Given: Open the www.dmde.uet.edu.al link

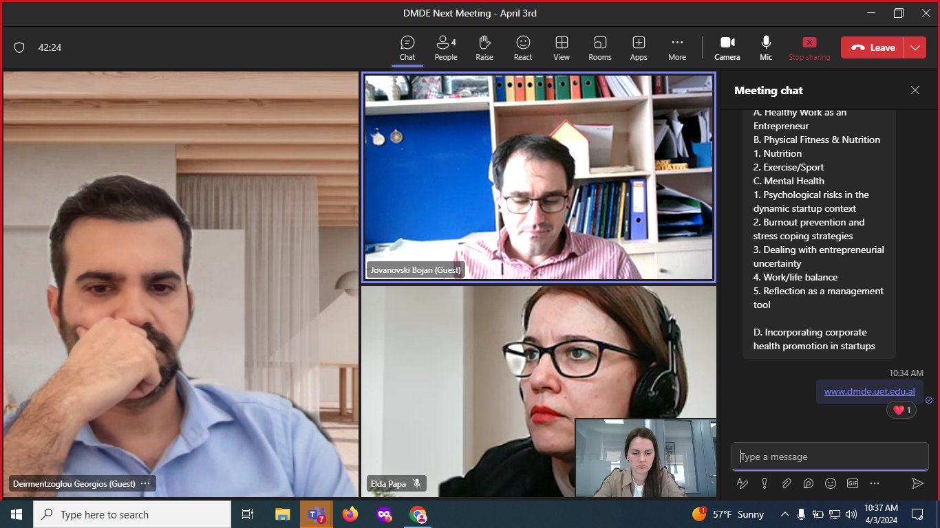Looking at the screenshot, I should click(x=869, y=392).
